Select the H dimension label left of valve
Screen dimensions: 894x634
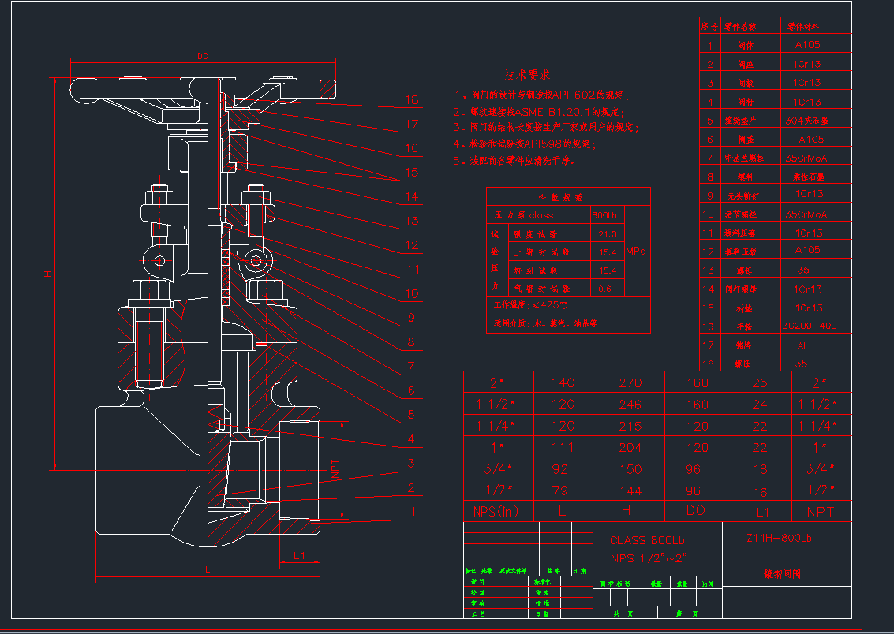tap(47, 274)
